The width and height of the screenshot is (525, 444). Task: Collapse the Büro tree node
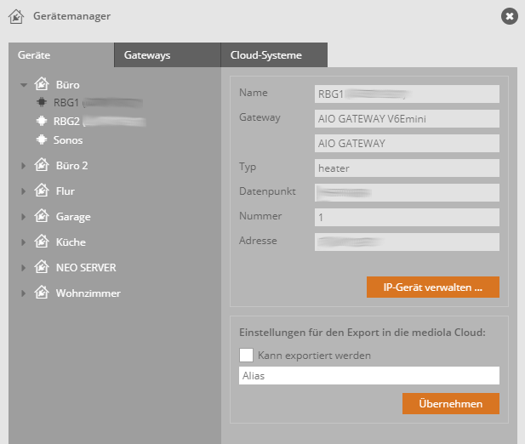pos(24,85)
